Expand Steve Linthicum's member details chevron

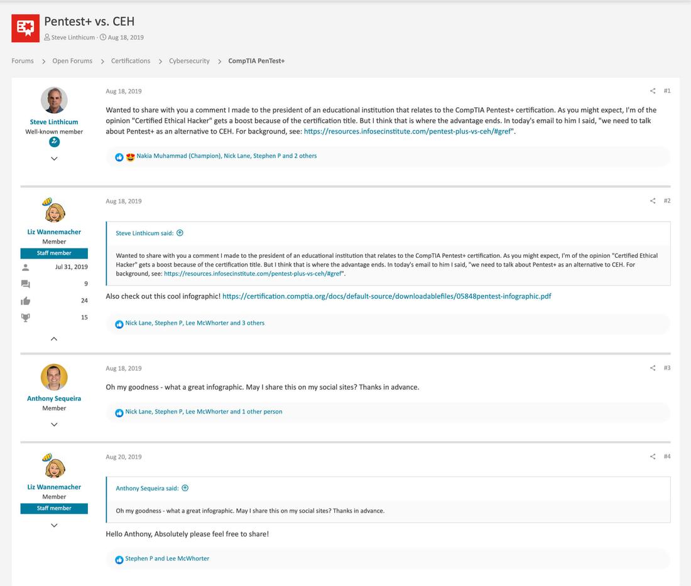[x=54, y=158]
